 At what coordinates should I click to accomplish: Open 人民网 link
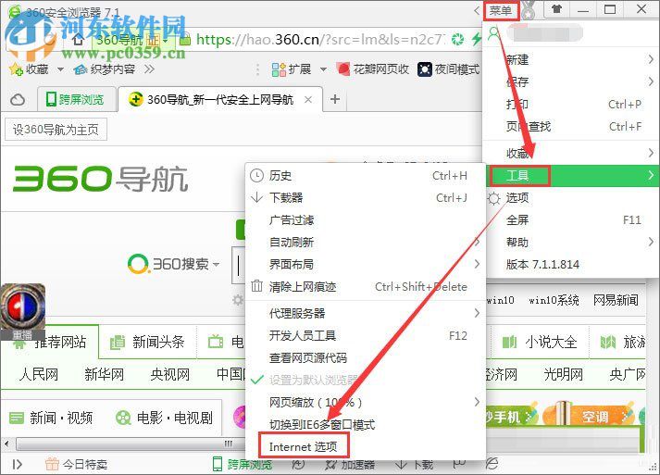(38, 374)
